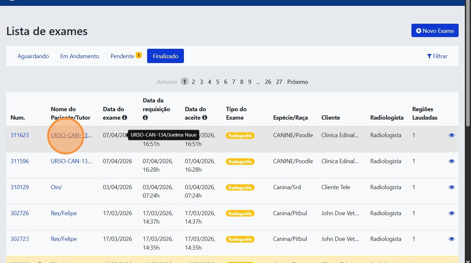Click Próximo to go to next page
The image size is (471, 263).
(298, 82)
